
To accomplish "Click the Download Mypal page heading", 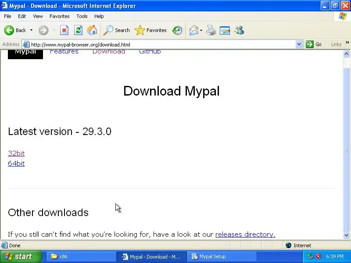I will pos(172,91).
